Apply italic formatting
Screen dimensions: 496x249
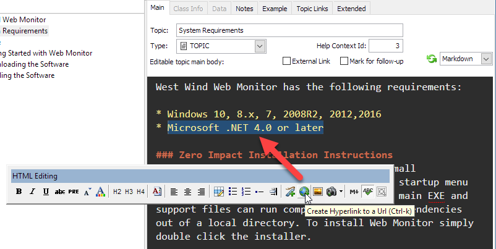pos(32,192)
